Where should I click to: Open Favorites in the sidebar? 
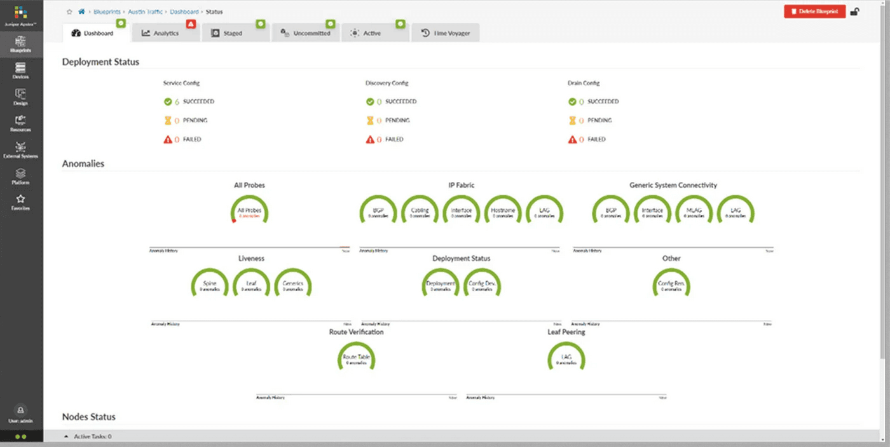(20, 202)
